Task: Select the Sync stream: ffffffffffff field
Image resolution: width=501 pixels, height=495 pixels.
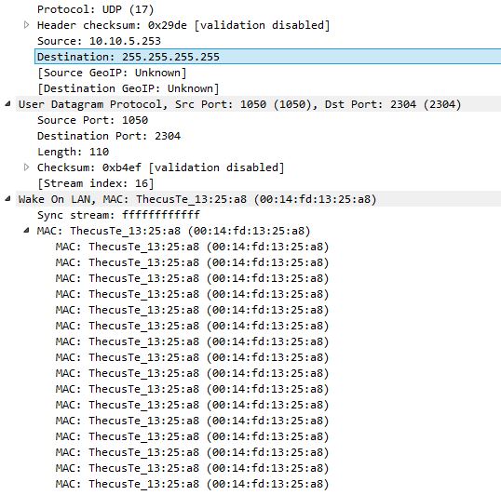Action: (118, 215)
